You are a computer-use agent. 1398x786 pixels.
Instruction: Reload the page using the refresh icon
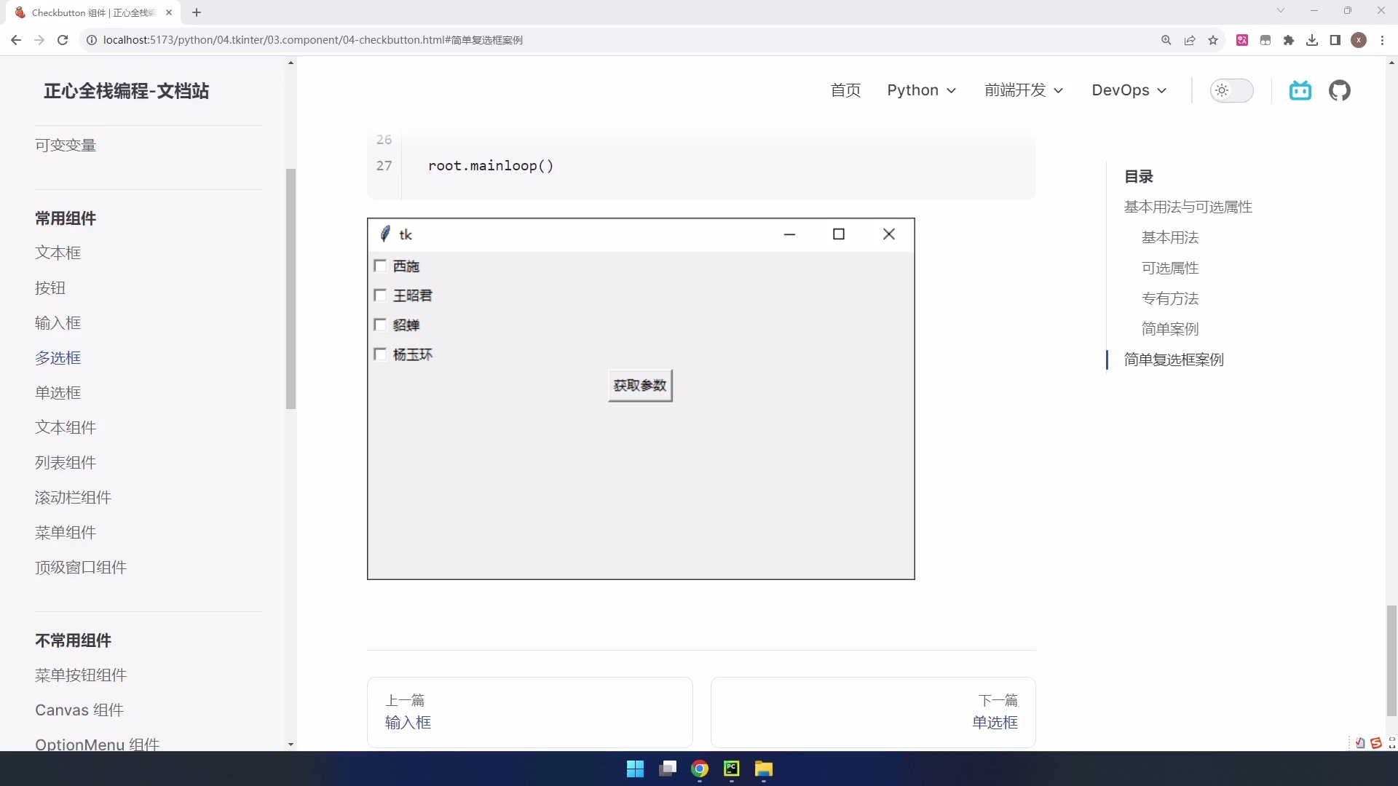point(63,40)
